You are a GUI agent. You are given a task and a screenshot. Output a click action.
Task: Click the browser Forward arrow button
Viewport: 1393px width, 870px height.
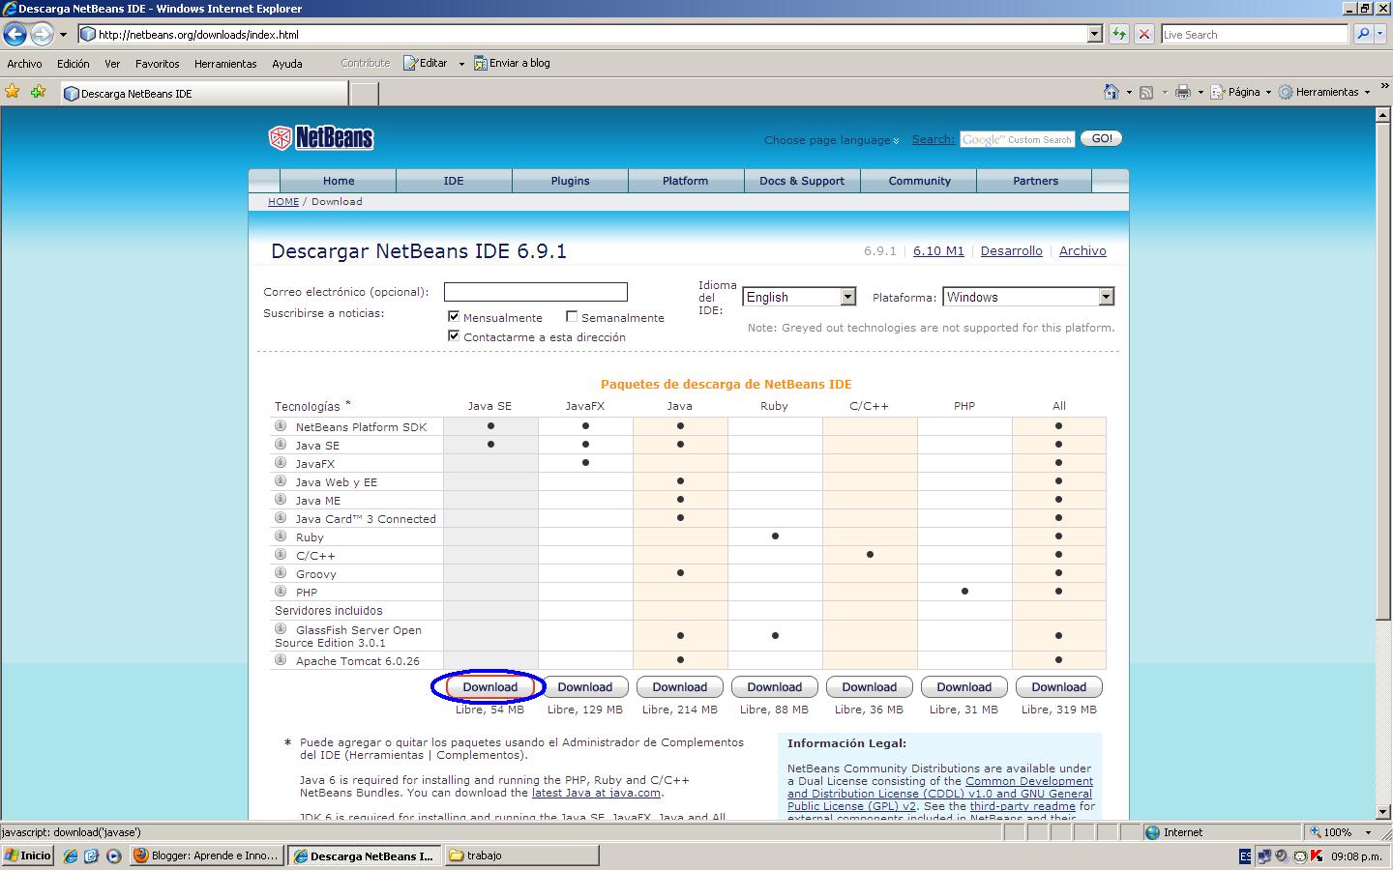[42, 34]
